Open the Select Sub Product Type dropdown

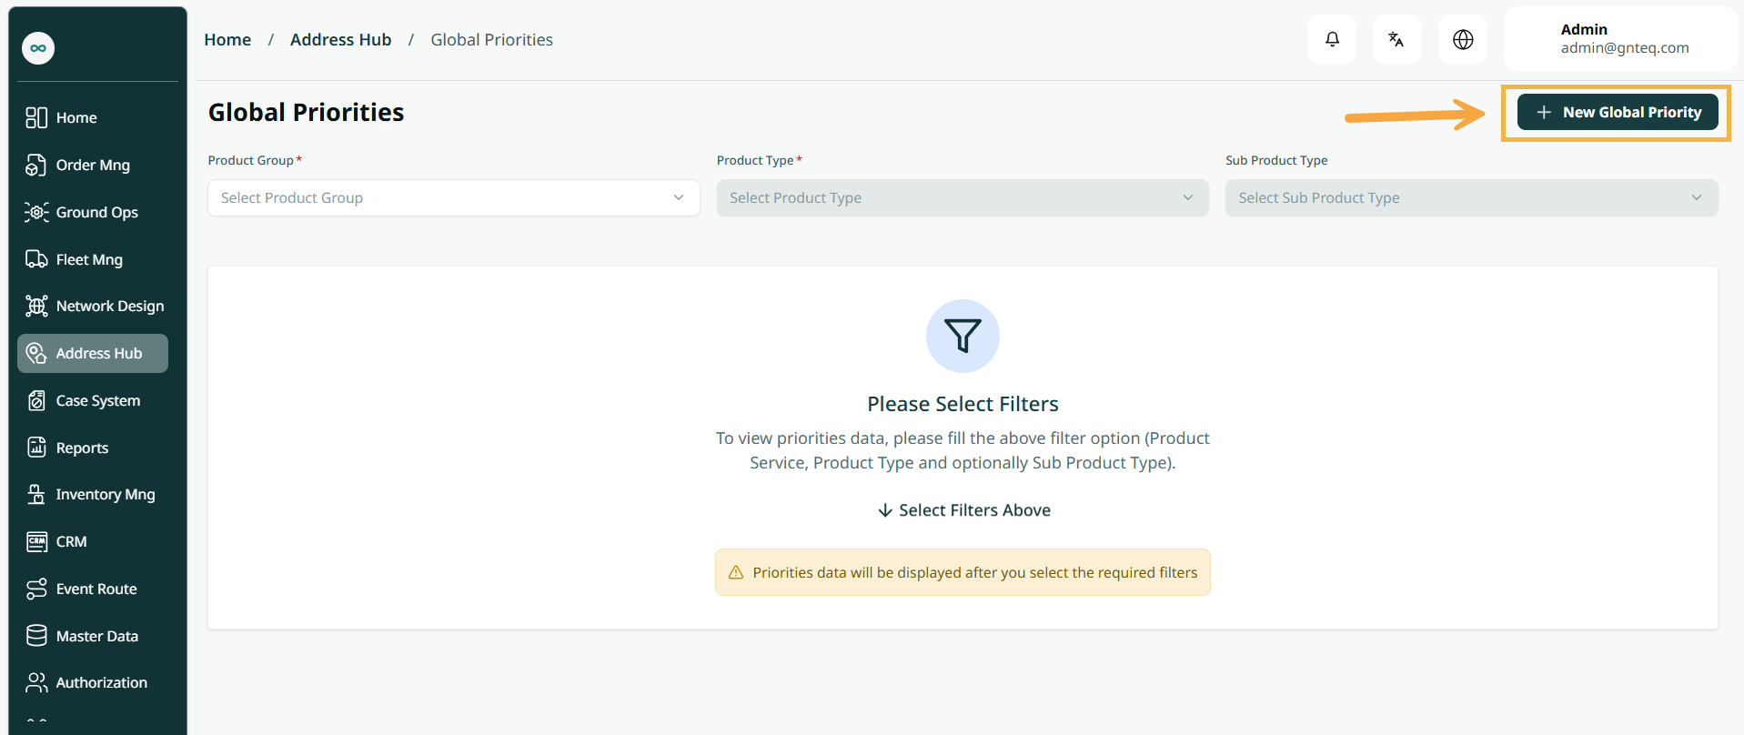tap(1471, 197)
